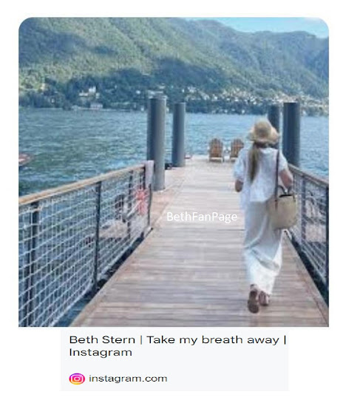Open the instagram.com source link
Screen dimensions: 343x420
128,379
